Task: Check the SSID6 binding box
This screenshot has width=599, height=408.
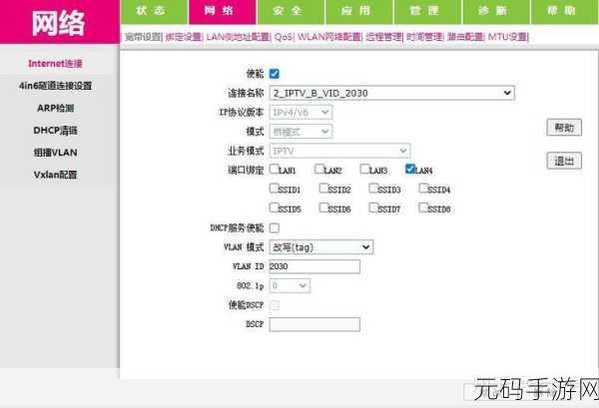Action: [x=323, y=207]
